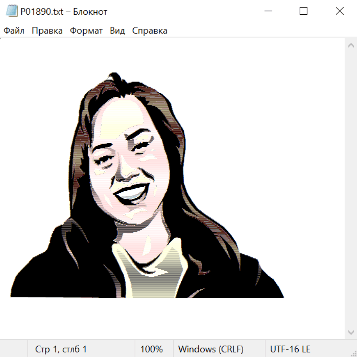Close the P01890.txt Notepad window
This screenshot has height=357, width=357.
[340, 11]
